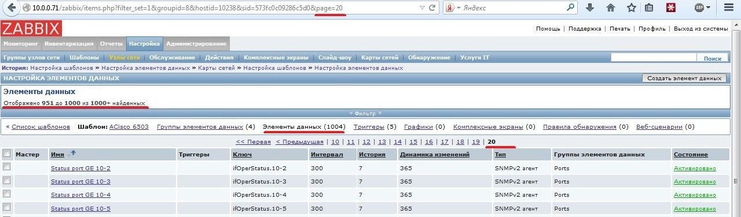
Task: Open Слайд-шоу submenu item
Action: [x=335, y=58]
